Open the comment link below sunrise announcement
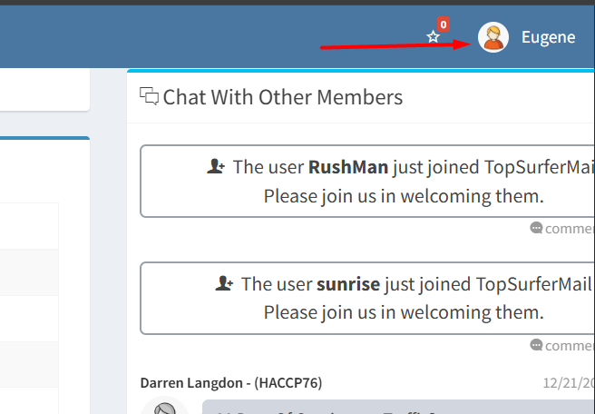595x414 pixels. click(570, 345)
